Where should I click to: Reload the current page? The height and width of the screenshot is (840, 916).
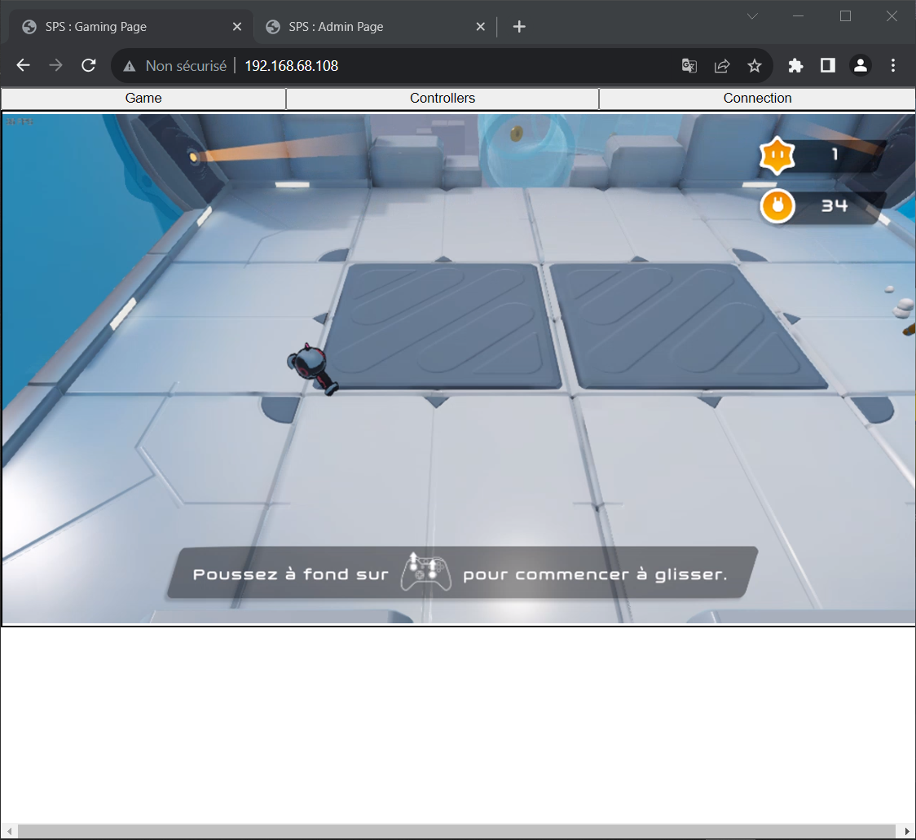(88, 65)
